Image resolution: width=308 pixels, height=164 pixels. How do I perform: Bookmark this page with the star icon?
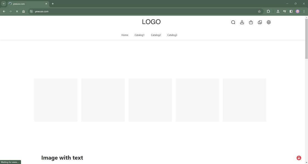[259, 11]
